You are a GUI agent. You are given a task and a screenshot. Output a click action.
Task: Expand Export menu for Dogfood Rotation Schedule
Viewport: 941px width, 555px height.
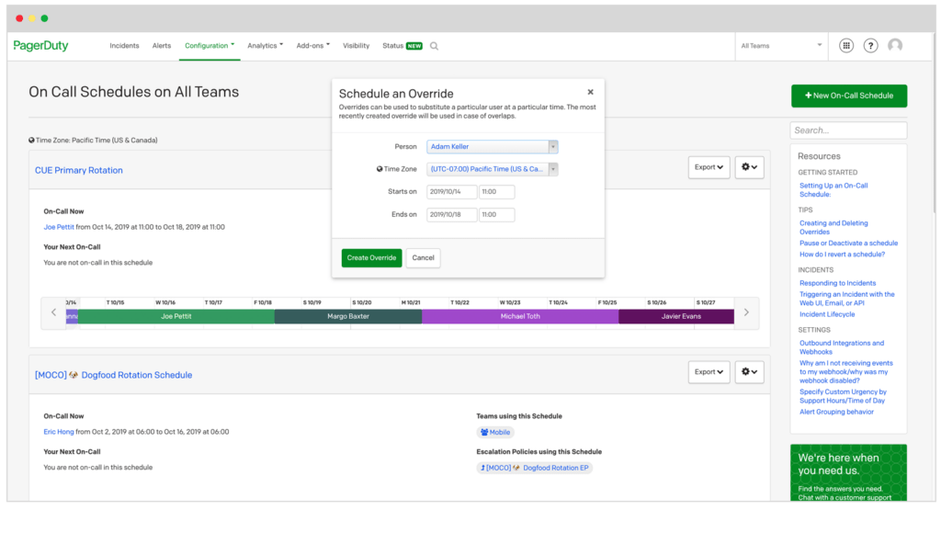[x=709, y=372]
